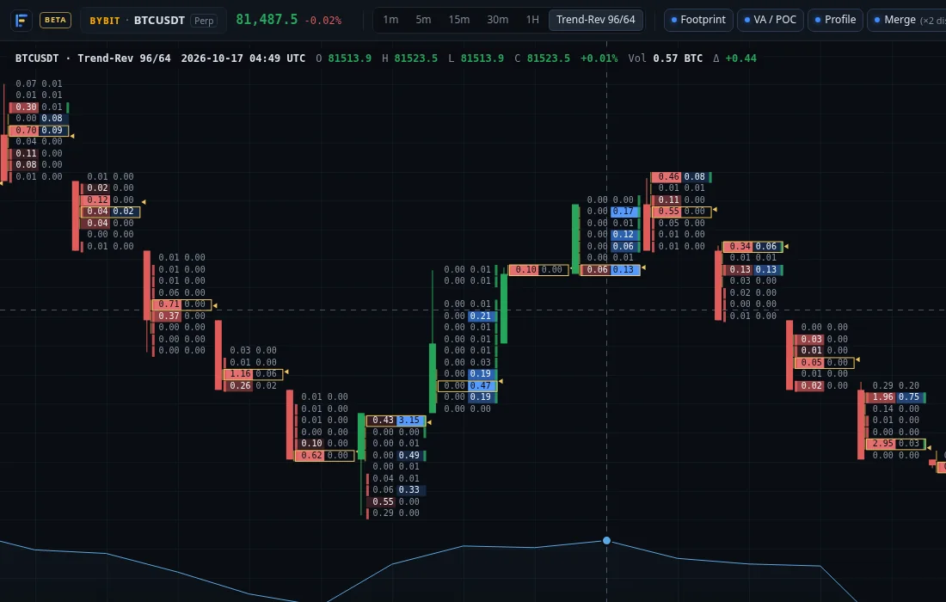This screenshot has height=602, width=946.
Task: Click the 0.14 0.00 footprint cell
Action: [x=895, y=409]
